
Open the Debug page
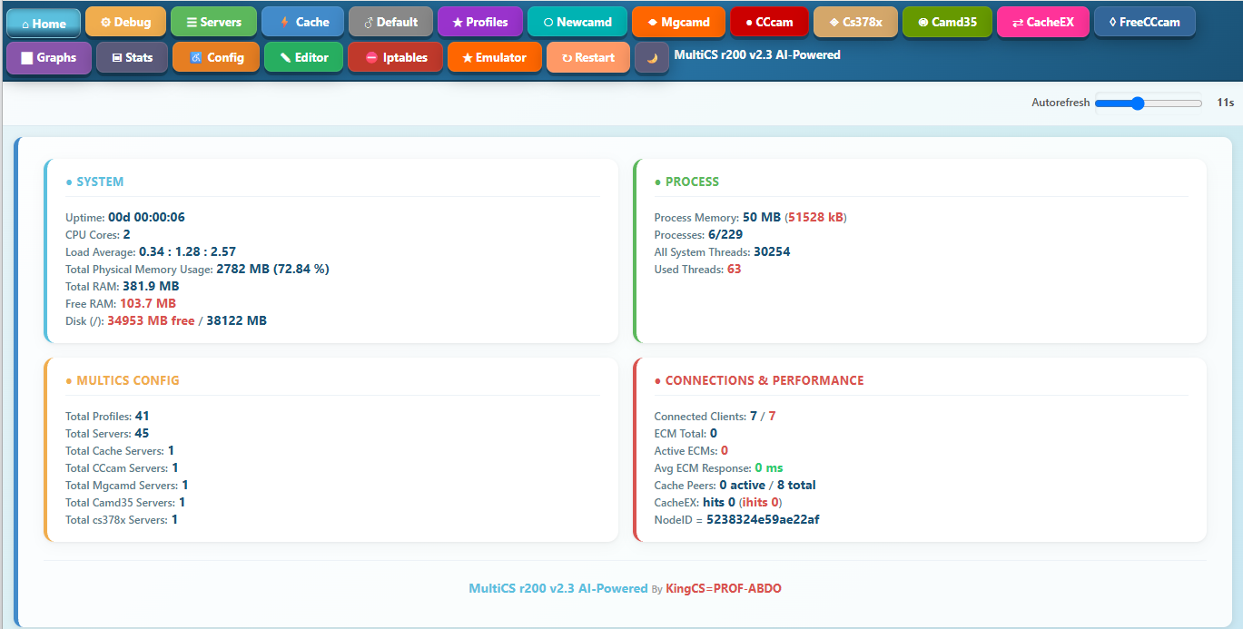pos(126,22)
